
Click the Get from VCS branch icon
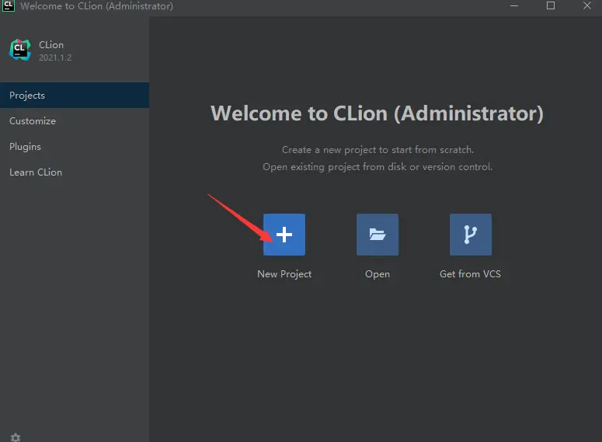(x=470, y=235)
